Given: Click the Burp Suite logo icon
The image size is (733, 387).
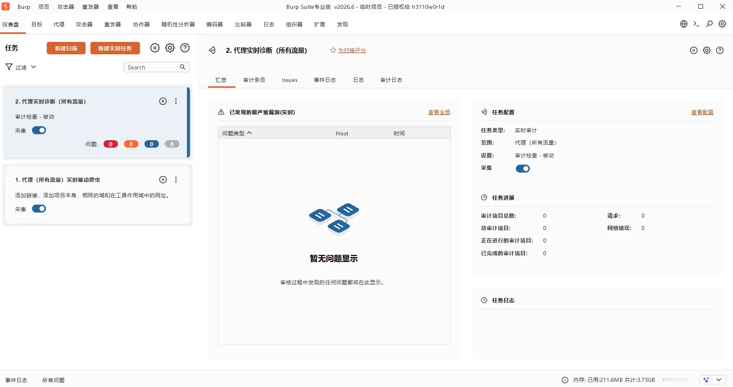Looking at the screenshot, I should pyautogui.click(x=6, y=6).
